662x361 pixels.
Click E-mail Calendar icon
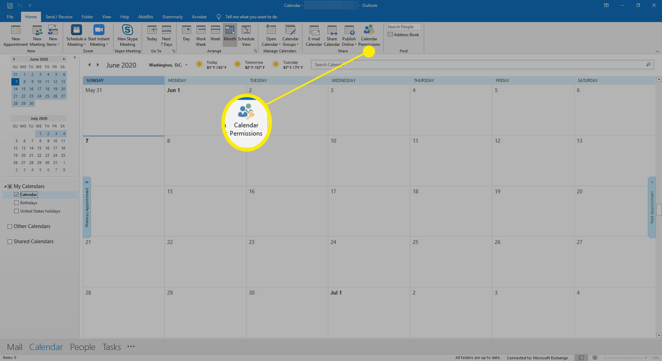pos(314,35)
